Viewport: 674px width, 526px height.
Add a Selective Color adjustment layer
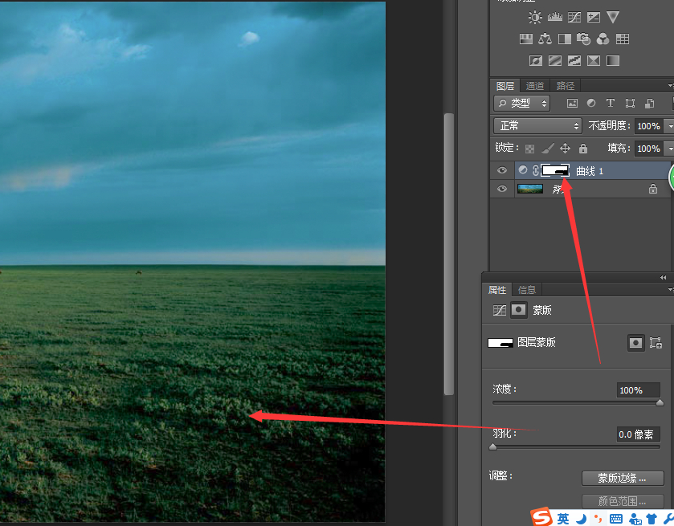tap(594, 60)
